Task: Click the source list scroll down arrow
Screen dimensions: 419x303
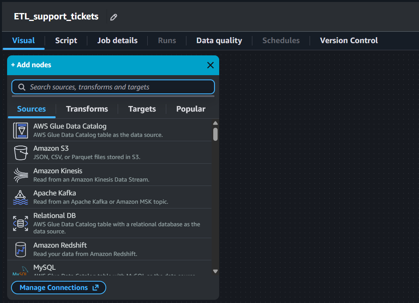Action: [x=215, y=271]
